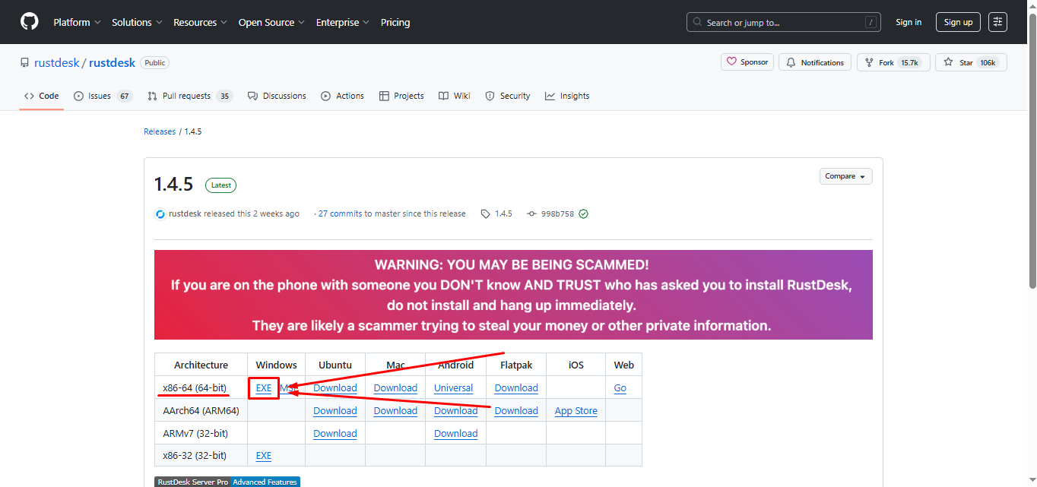Click the 1.4.5 tag icon link
The image size is (1037, 487).
[x=496, y=214]
